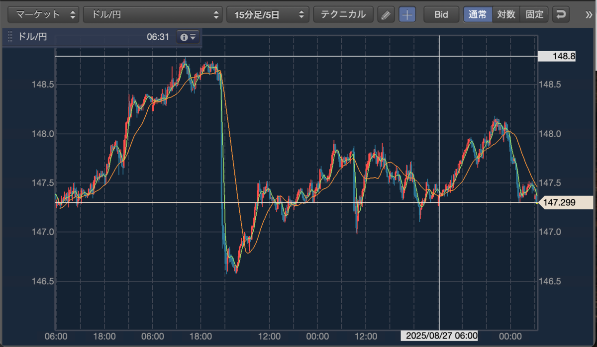Click the 2025/08/27 06:00 date label

pyautogui.click(x=439, y=336)
